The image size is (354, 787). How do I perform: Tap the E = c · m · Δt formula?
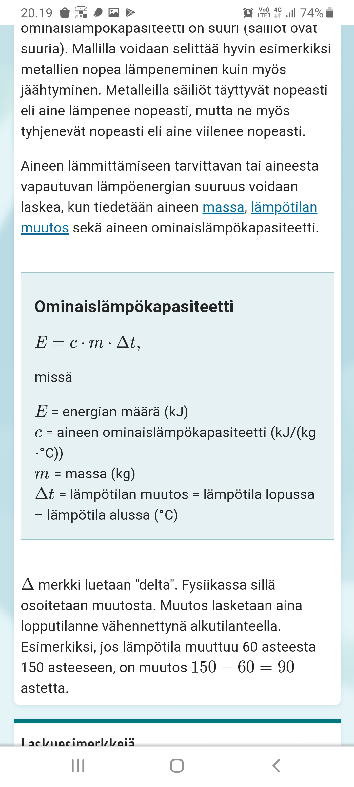(x=88, y=343)
